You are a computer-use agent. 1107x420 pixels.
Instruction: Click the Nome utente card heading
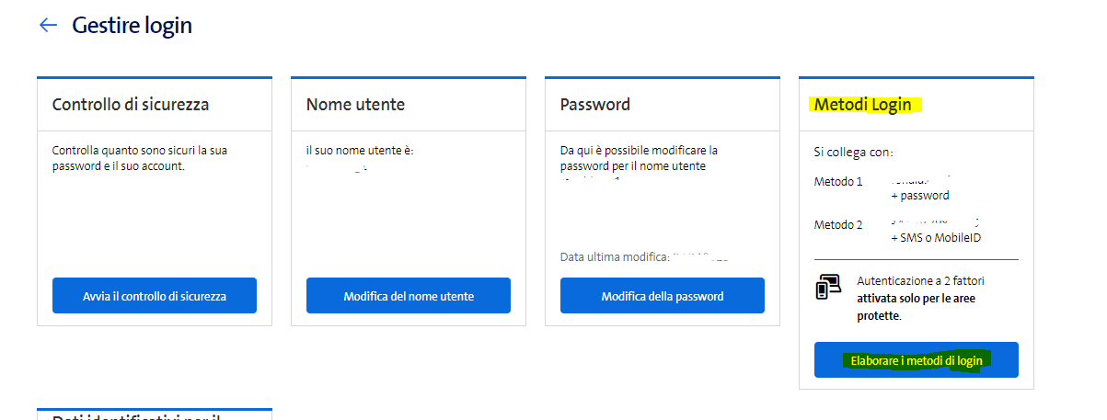[x=355, y=105]
